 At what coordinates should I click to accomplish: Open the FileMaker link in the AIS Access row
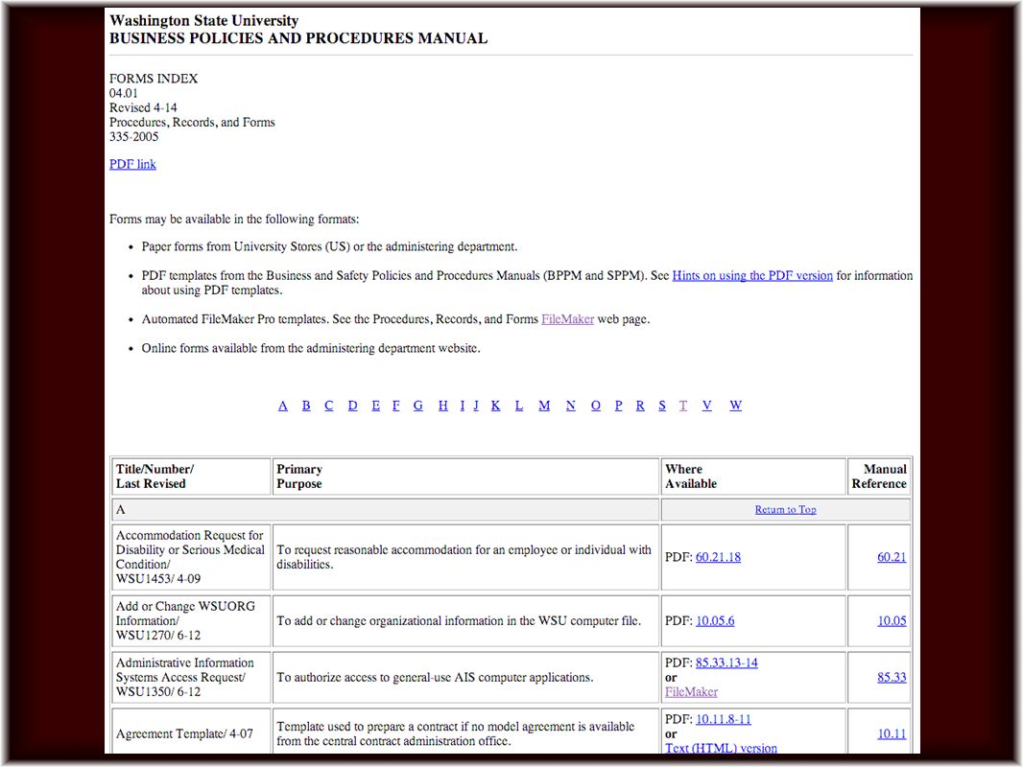click(692, 692)
